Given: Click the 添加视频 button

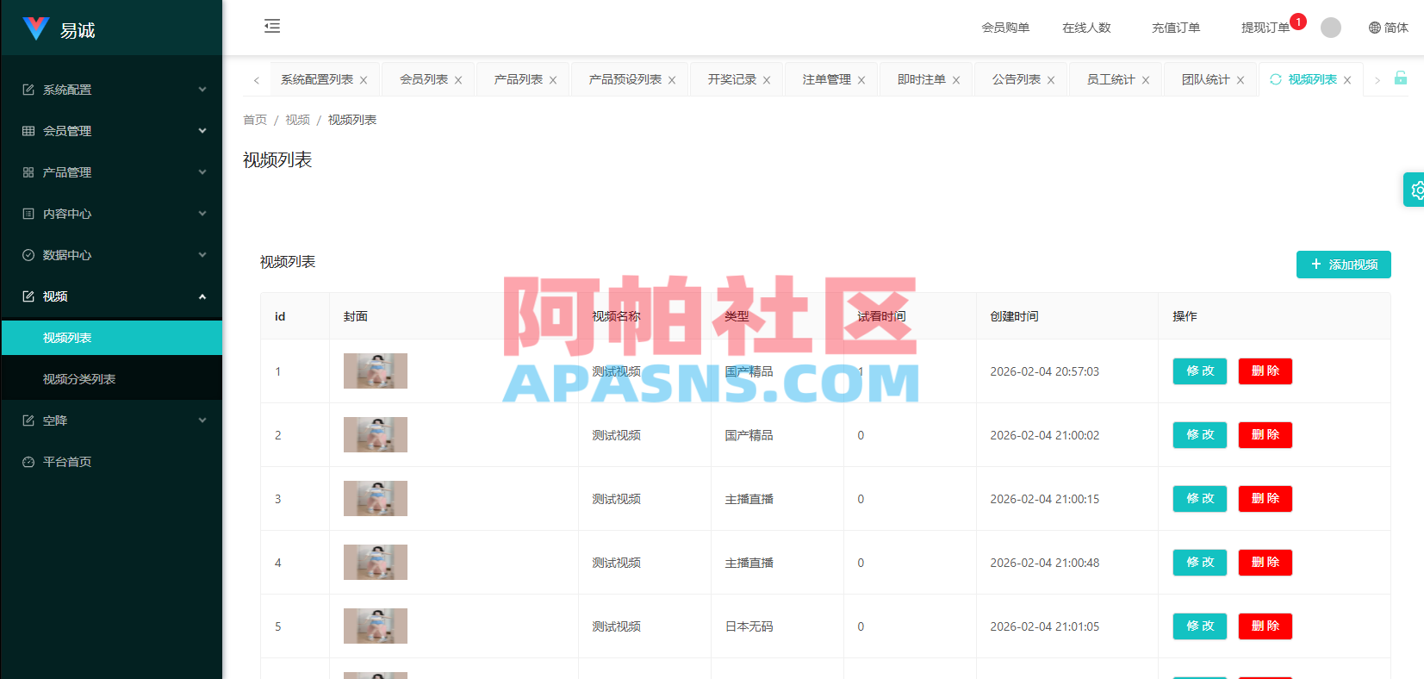Looking at the screenshot, I should point(1344,265).
